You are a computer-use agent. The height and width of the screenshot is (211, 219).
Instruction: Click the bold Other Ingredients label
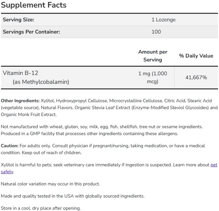20,101
